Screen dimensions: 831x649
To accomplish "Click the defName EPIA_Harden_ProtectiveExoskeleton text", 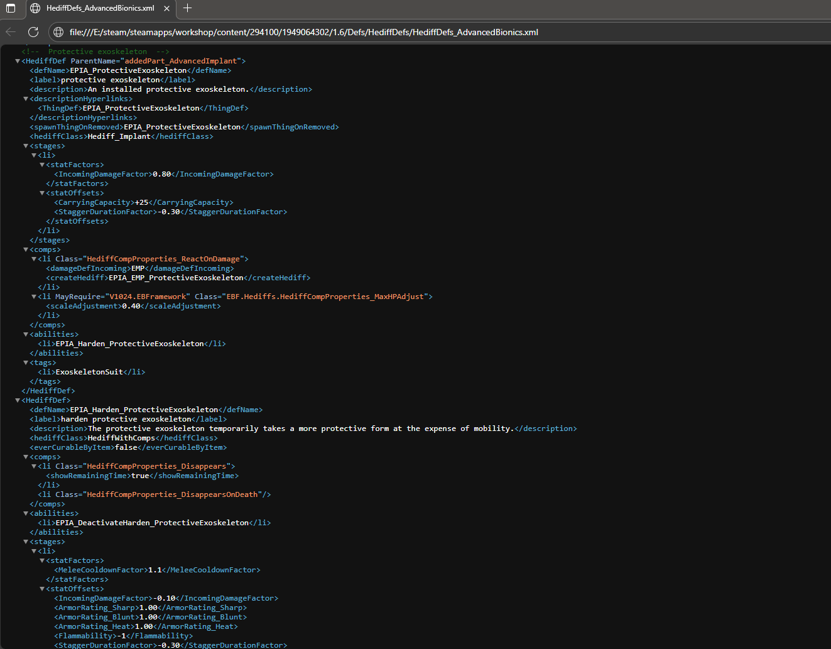I will pos(144,410).
